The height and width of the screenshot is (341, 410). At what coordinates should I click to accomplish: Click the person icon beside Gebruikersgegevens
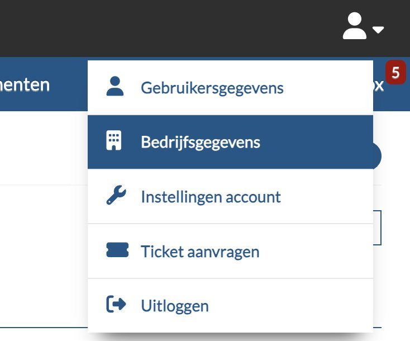(115, 86)
